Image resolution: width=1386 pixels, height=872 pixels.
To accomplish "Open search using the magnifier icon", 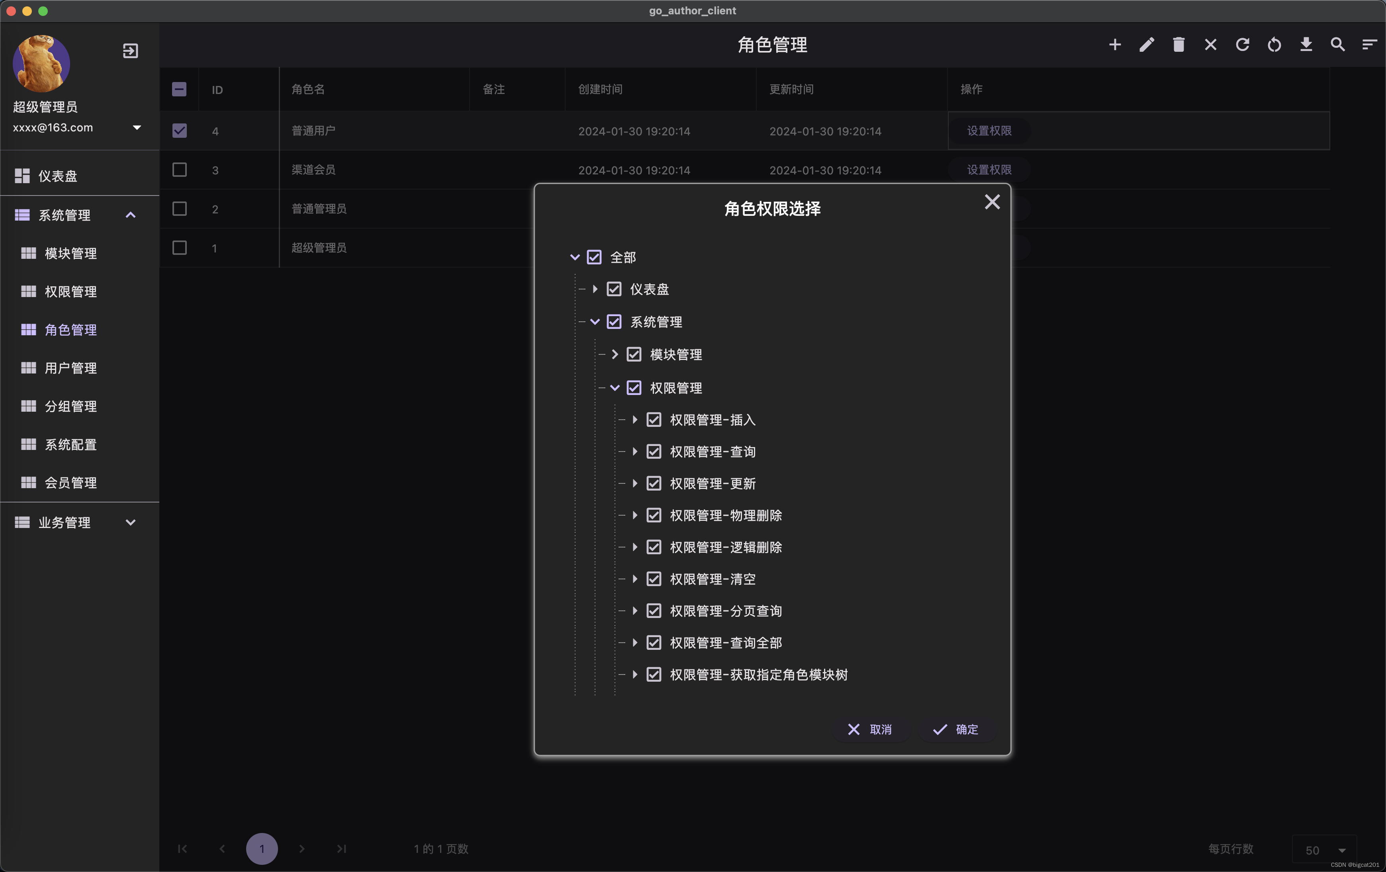I will tap(1338, 44).
